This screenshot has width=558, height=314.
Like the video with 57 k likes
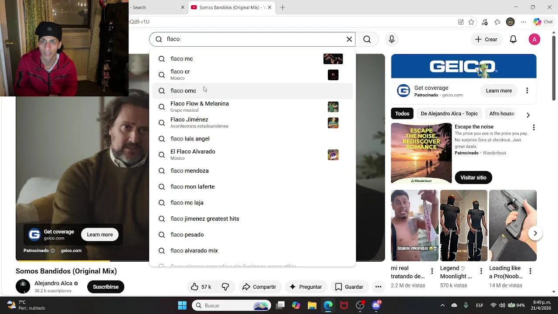pyautogui.click(x=201, y=287)
